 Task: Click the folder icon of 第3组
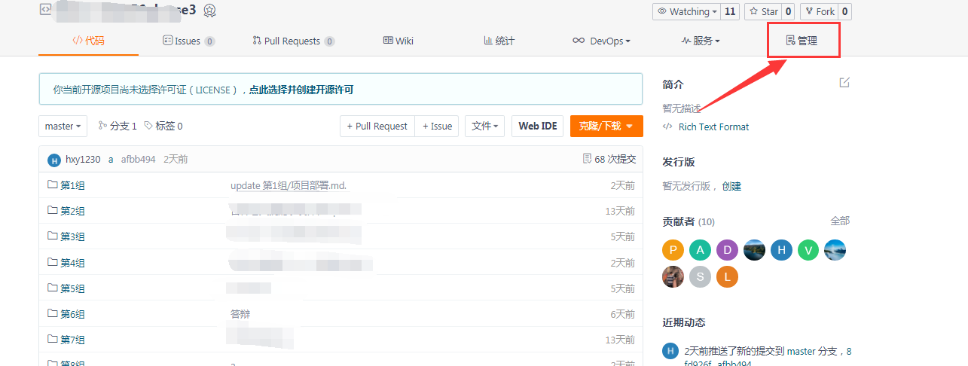pyautogui.click(x=53, y=236)
